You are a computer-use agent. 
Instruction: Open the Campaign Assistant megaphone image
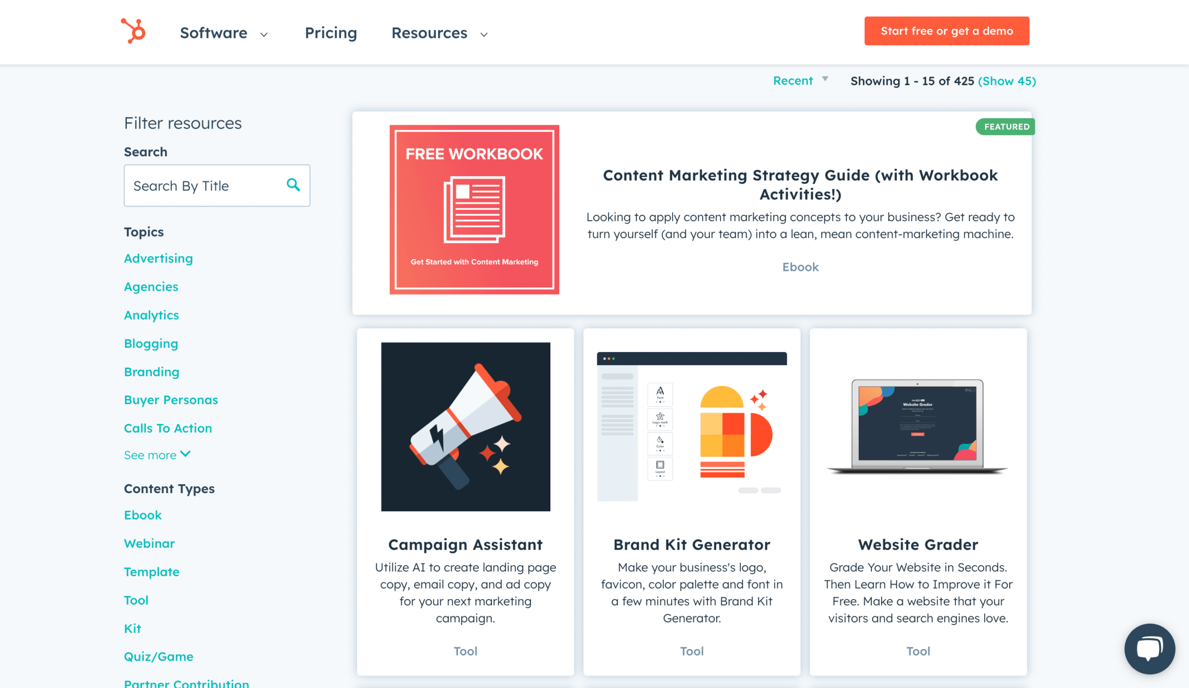pos(465,426)
